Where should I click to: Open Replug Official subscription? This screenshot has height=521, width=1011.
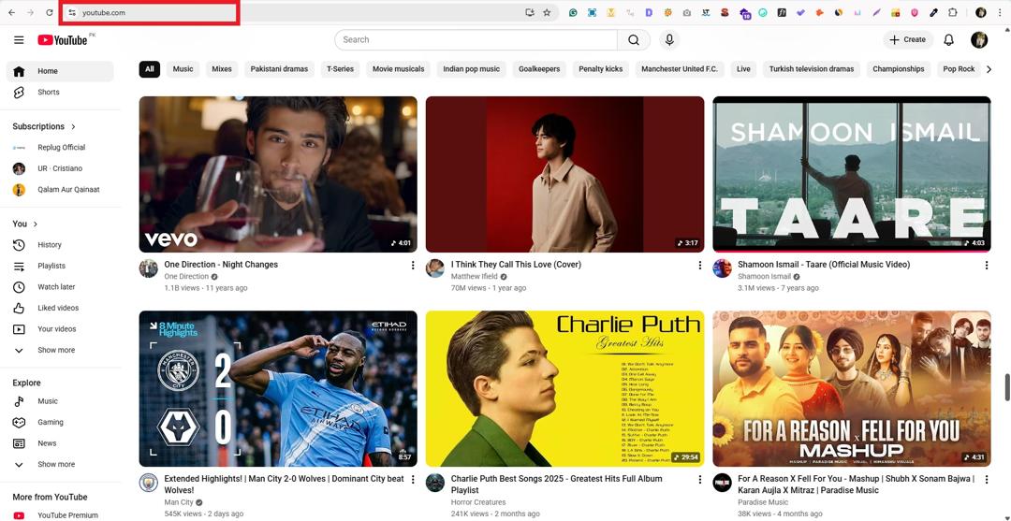pyautogui.click(x=60, y=148)
